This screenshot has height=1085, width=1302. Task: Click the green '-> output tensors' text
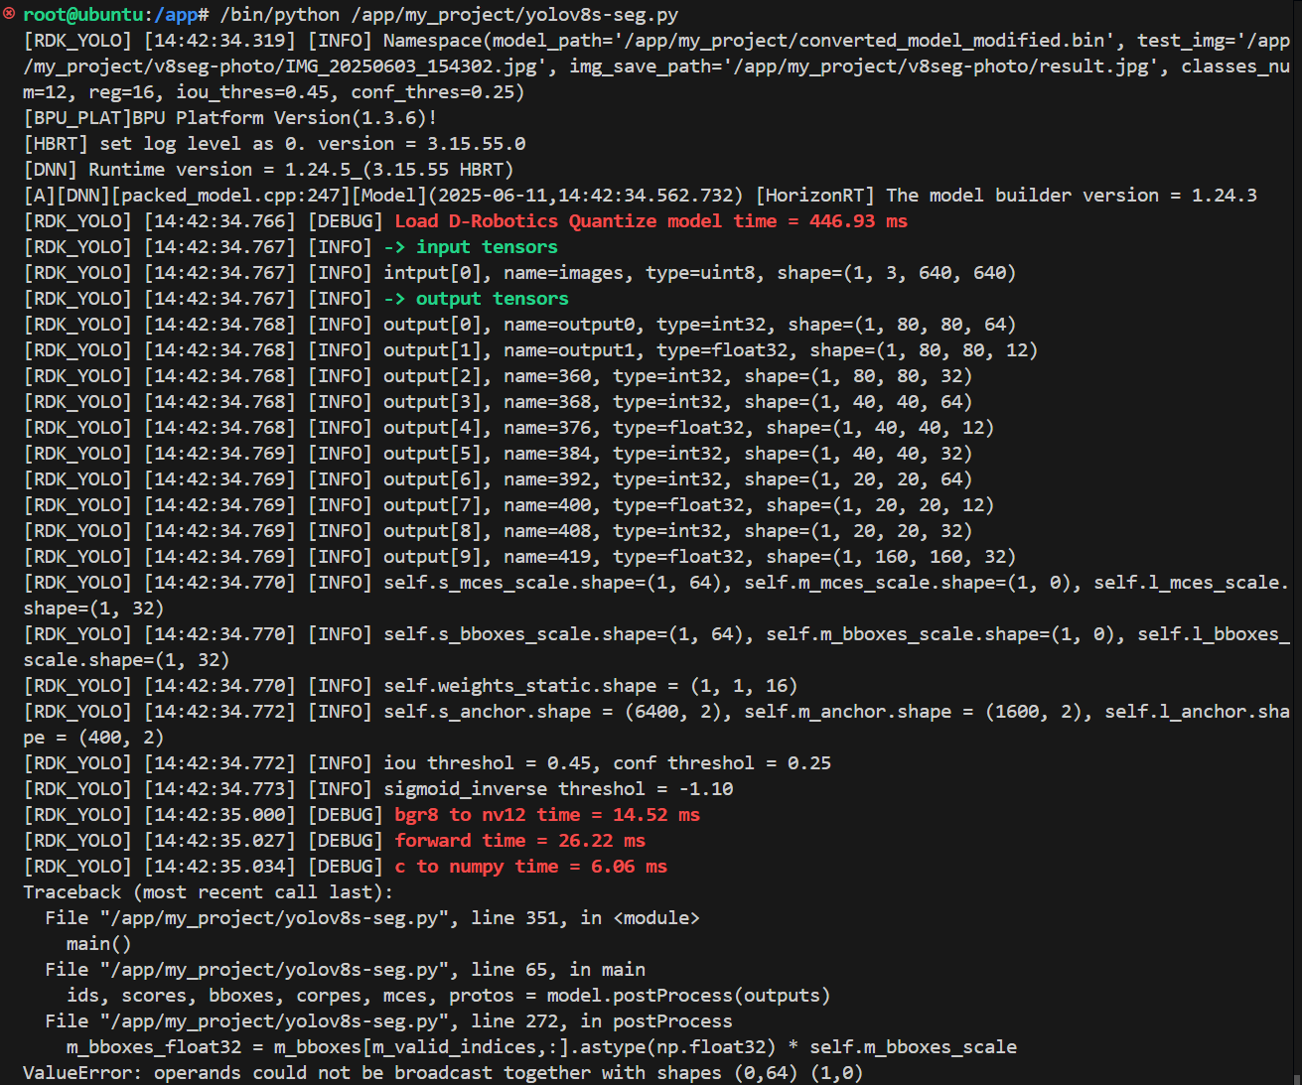click(x=476, y=299)
